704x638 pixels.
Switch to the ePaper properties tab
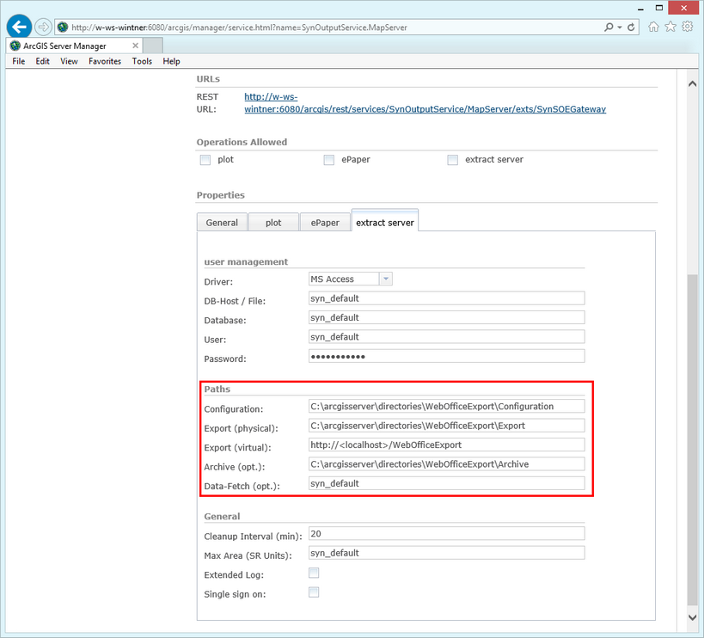click(x=325, y=221)
